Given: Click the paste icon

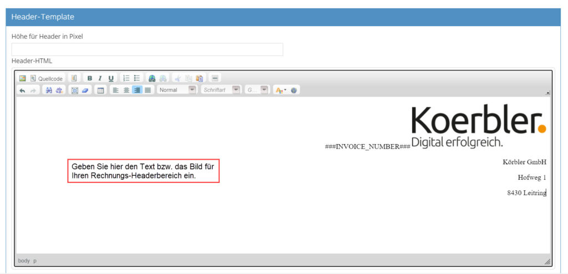Looking at the screenshot, I should pyautogui.click(x=199, y=78).
